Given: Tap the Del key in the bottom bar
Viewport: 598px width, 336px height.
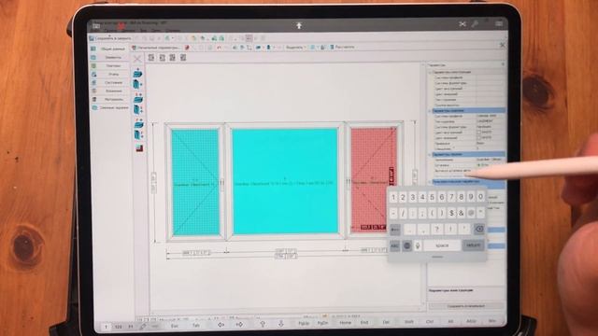Looking at the screenshot, I should point(386,322).
